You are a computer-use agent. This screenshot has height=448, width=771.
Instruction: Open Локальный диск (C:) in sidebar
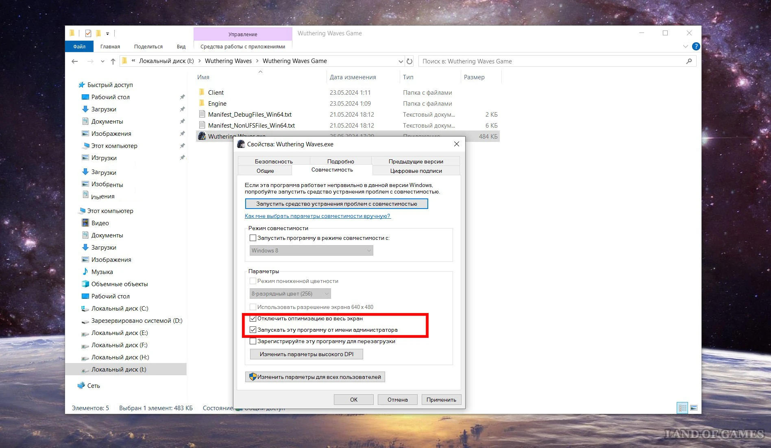120,309
